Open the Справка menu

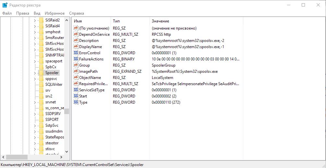point(77,13)
